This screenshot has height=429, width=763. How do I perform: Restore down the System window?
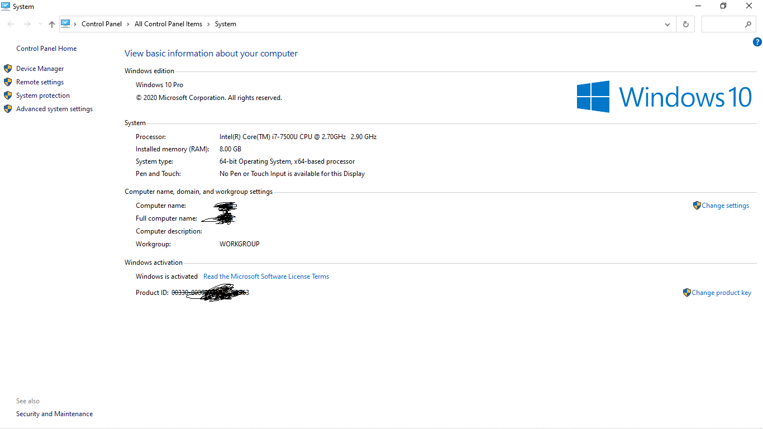click(x=723, y=6)
